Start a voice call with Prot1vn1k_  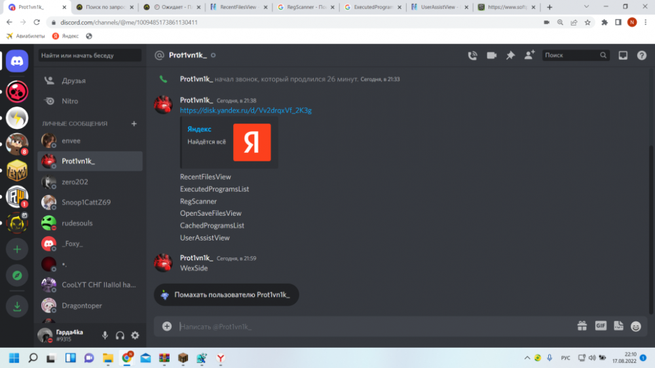[x=472, y=56]
